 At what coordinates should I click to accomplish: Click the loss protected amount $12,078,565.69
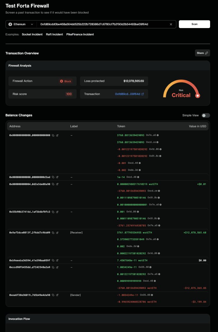coord(134,81)
